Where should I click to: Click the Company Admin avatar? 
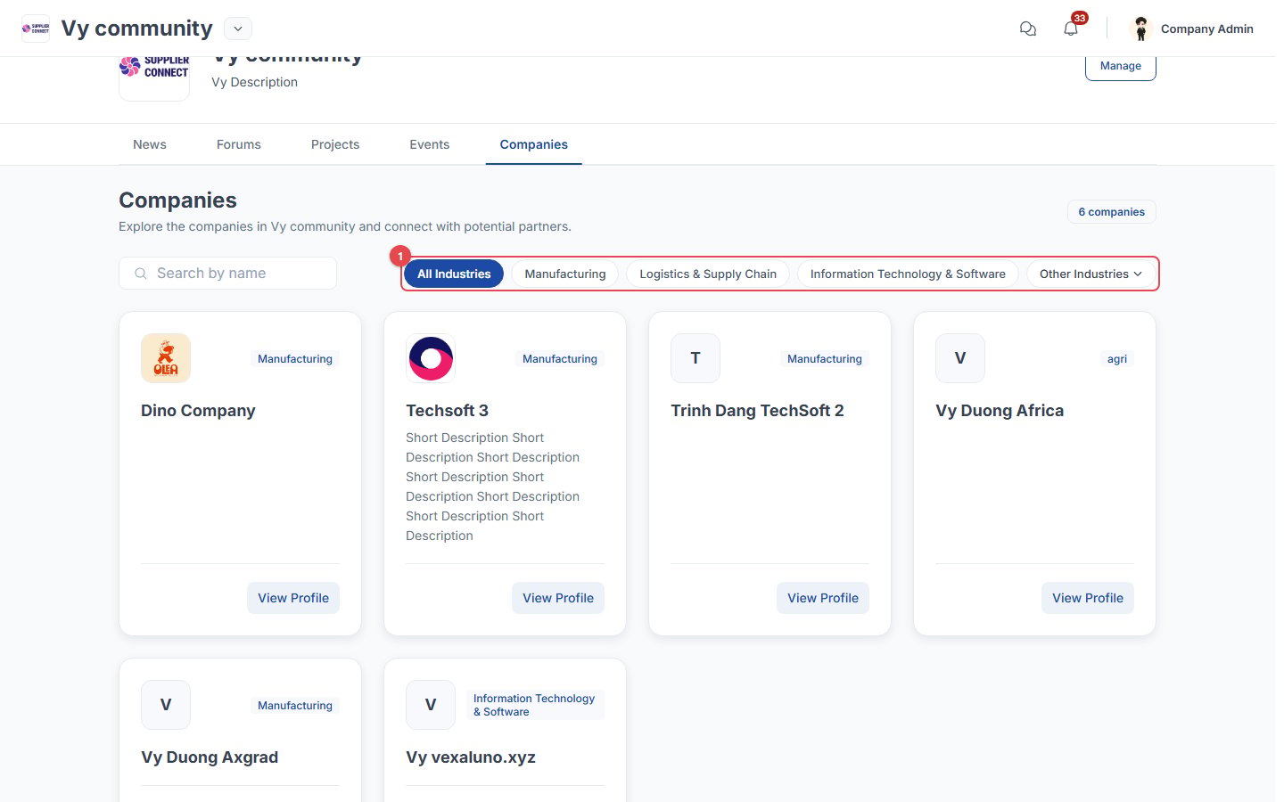click(x=1140, y=29)
